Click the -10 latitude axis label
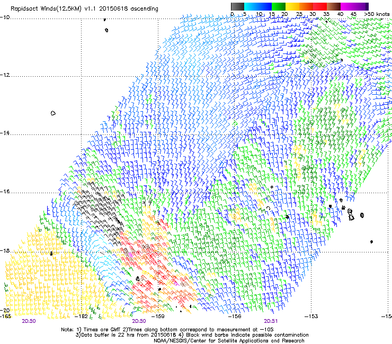This screenshot has height=344, width=392. (5, 17)
